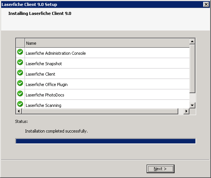Viewport: 211px width, 178px height.
Task: Select the Laserfiche PhotoDocs entry
Action: point(103,95)
